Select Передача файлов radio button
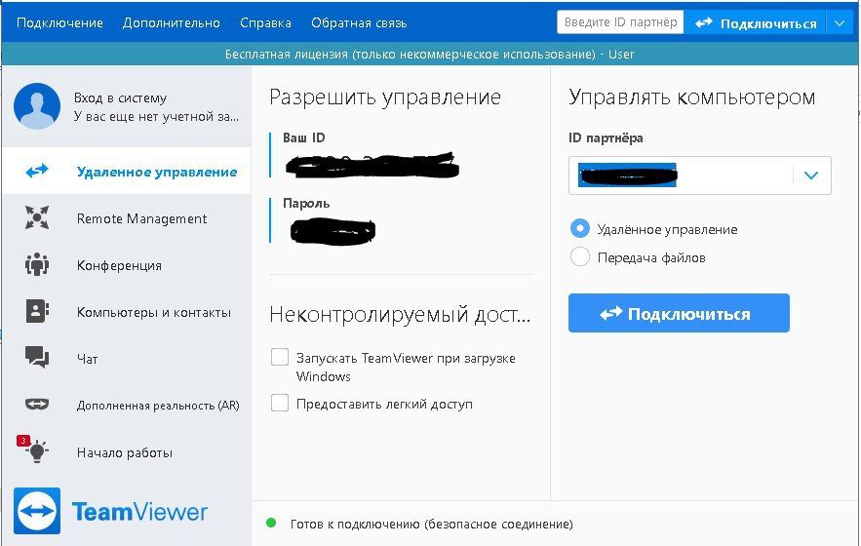The height and width of the screenshot is (546, 861). click(580, 256)
